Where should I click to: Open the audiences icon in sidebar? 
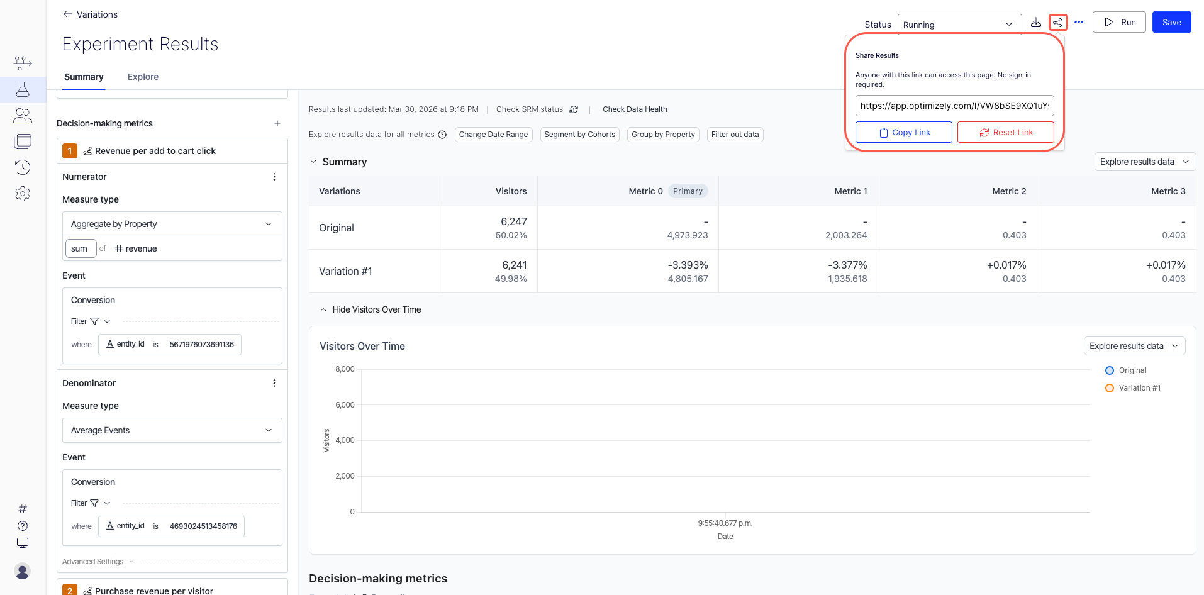tap(23, 116)
